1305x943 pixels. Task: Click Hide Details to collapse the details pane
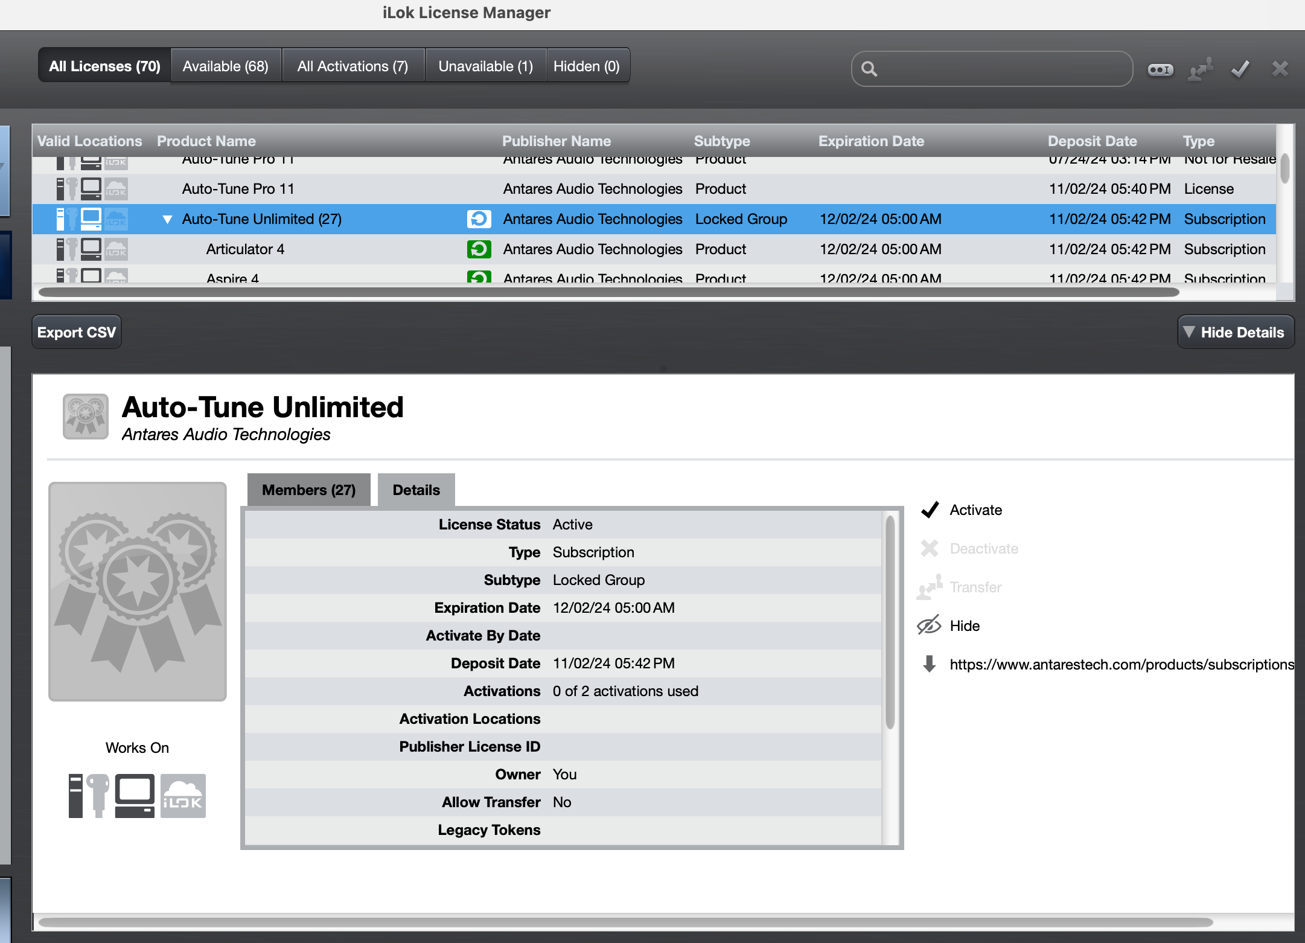[1235, 331]
